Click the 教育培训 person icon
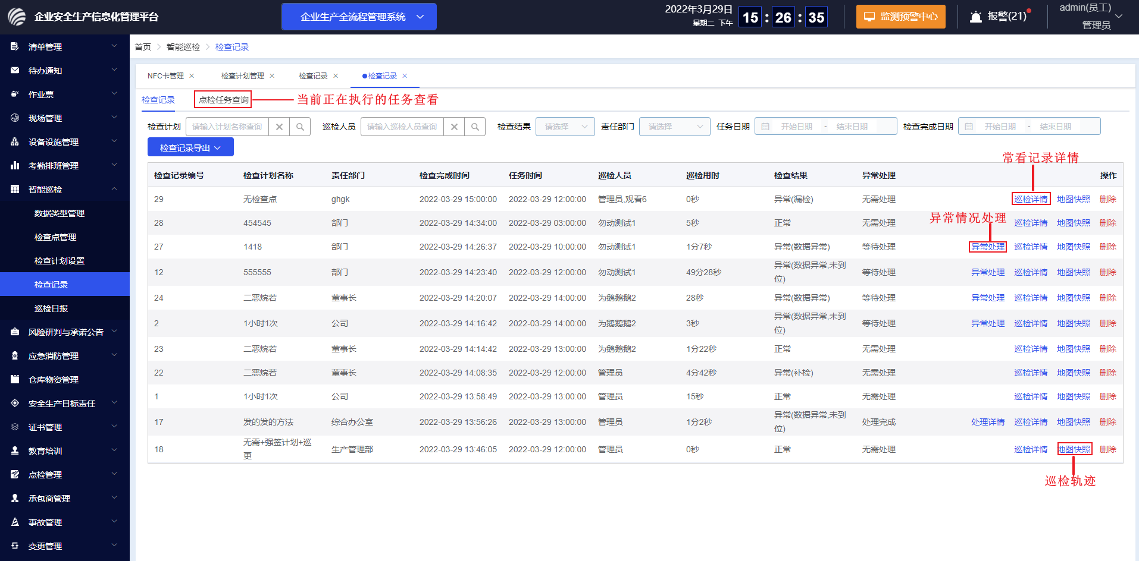This screenshot has height=561, width=1139. (15, 450)
